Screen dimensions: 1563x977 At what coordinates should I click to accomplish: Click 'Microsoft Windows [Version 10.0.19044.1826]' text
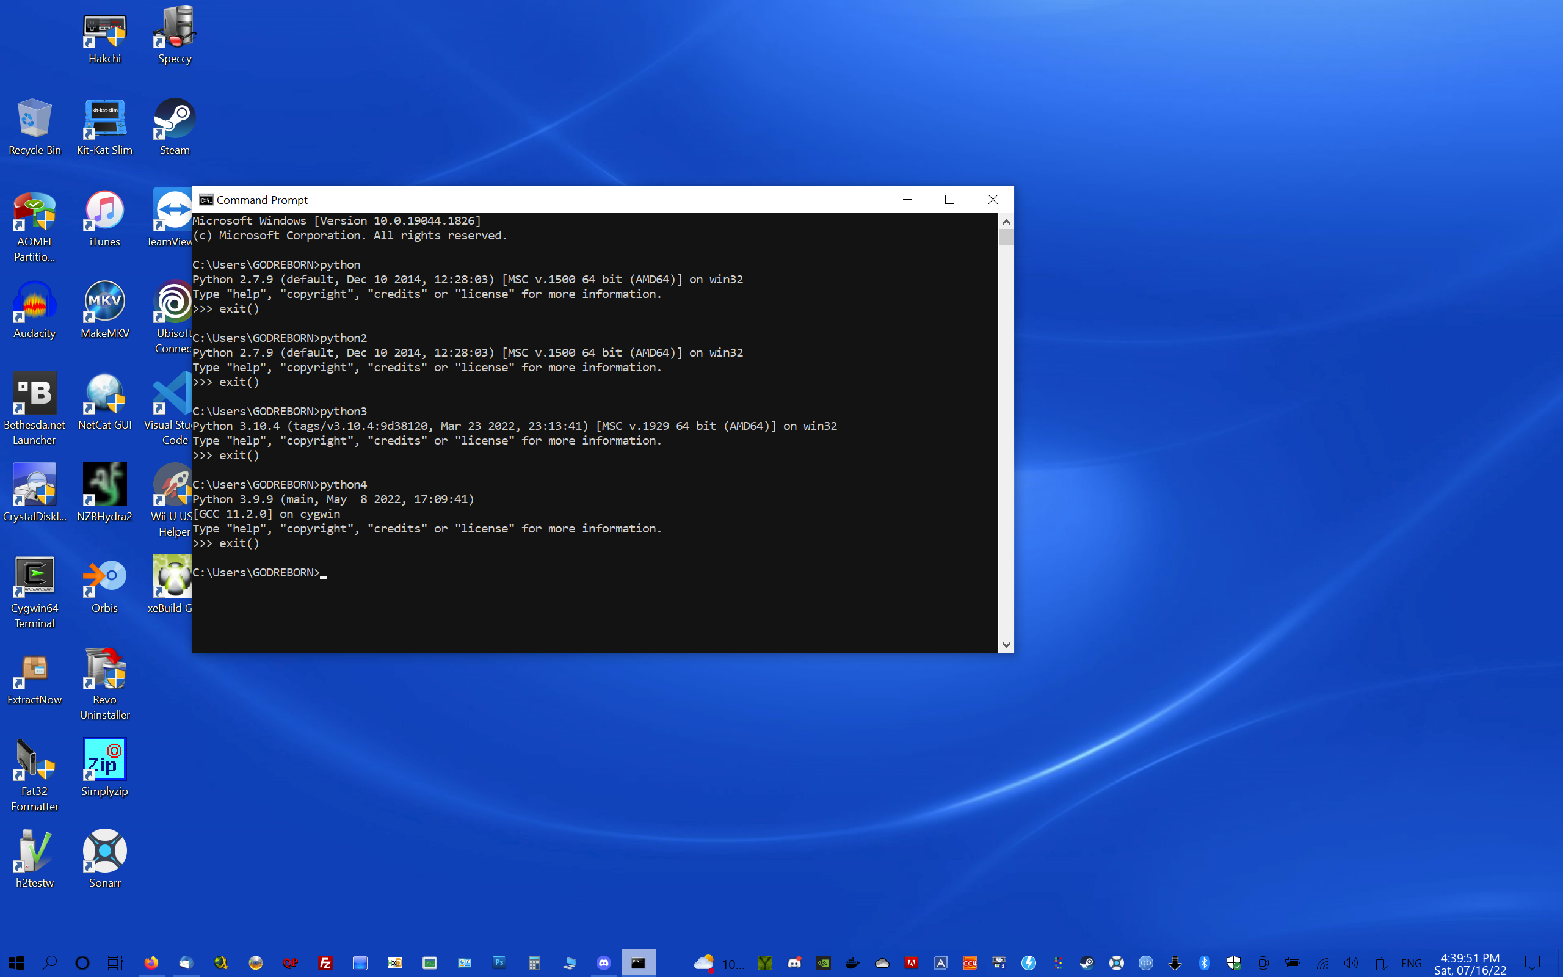336,221
